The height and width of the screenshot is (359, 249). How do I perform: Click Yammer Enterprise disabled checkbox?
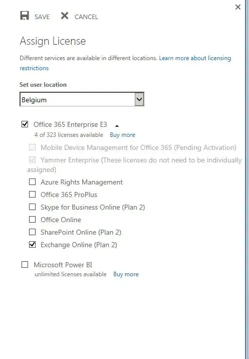pyautogui.click(x=32, y=159)
